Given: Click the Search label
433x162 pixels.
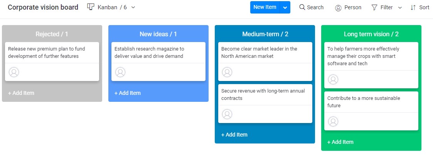Looking at the screenshot, I should (315, 7).
